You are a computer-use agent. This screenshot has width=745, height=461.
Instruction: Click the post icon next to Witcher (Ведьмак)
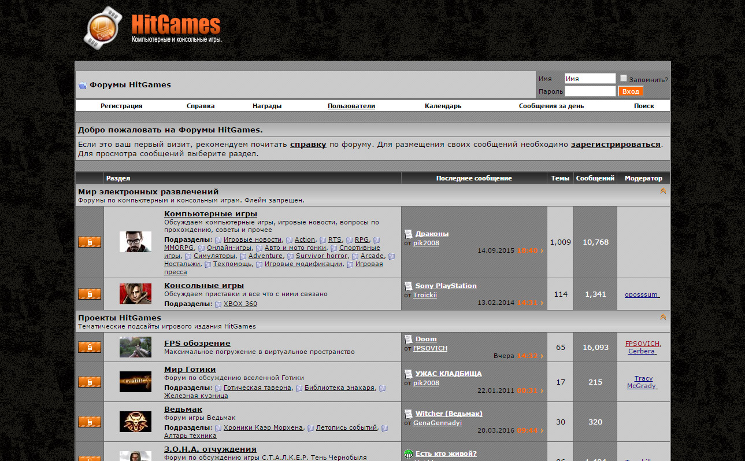click(x=409, y=414)
